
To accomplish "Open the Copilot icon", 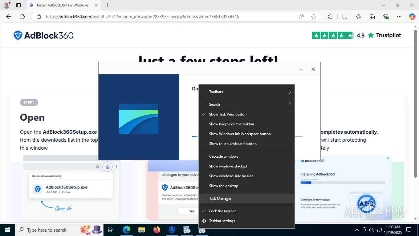I will (412, 17).
